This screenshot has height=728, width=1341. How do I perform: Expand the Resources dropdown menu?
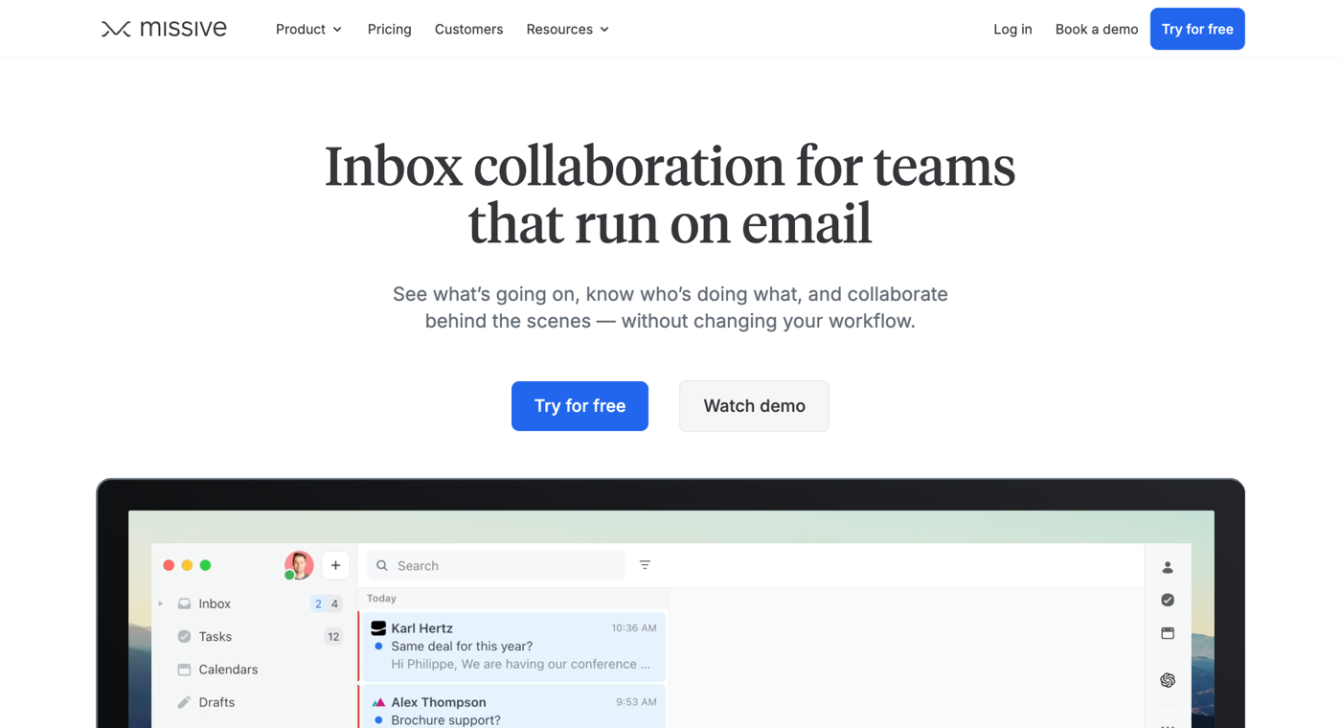pos(567,30)
